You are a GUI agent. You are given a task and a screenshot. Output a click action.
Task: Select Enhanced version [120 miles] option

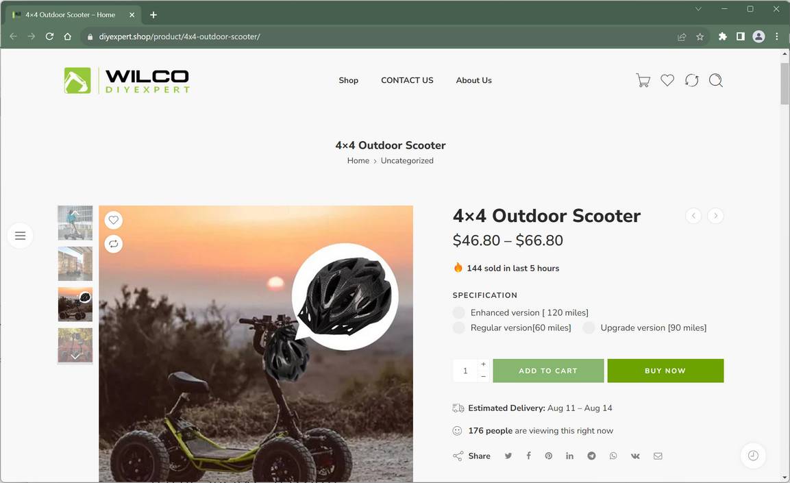click(521, 313)
